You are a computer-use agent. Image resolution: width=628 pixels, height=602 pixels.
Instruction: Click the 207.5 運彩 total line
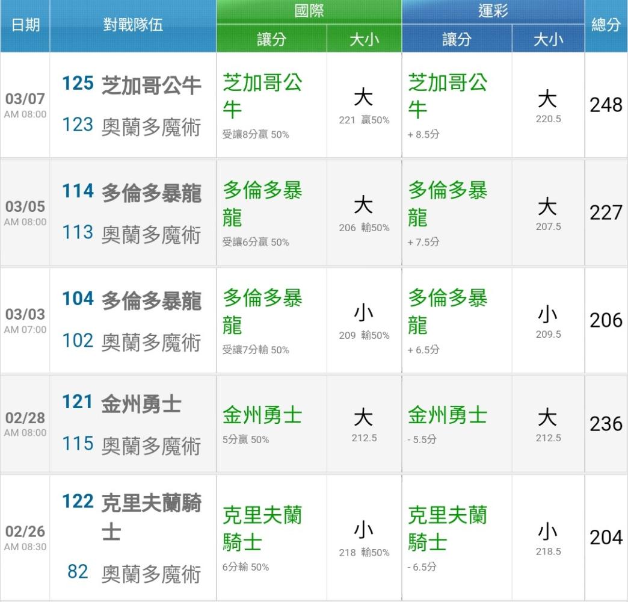549,226
